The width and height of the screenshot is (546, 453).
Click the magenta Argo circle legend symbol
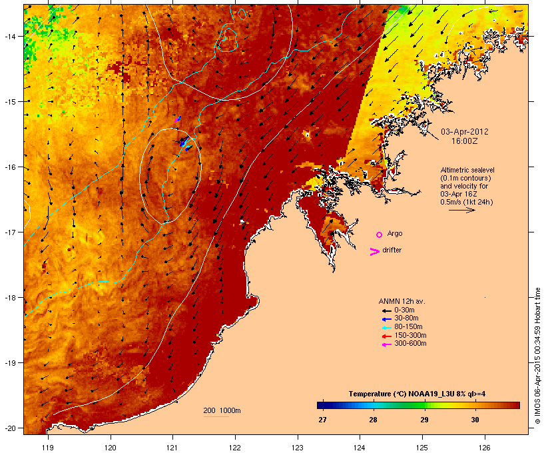tap(380, 235)
